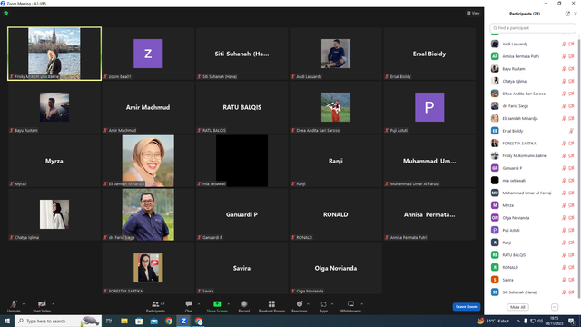Expand share options arrow next to Share Screen
The width and height of the screenshot is (581, 327).
[228, 304]
